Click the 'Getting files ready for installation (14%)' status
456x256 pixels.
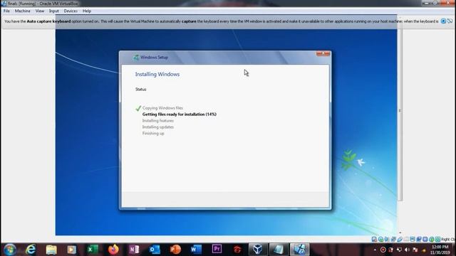point(180,114)
